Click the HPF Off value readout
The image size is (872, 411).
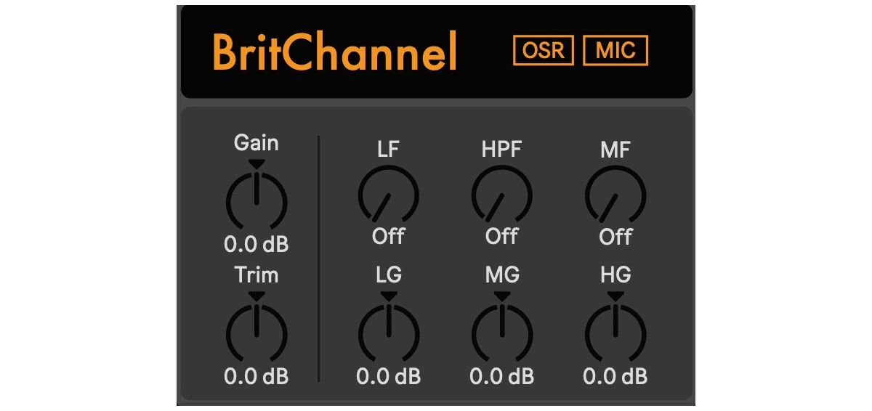click(x=501, y=237)
